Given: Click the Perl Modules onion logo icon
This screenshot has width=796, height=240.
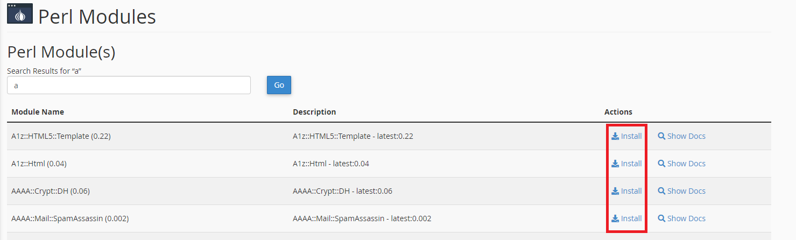Looking at the screenshot, I should [x=19, y=14].
